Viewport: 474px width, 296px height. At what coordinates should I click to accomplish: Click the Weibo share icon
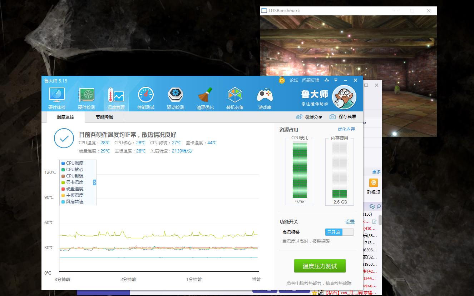point(299,117)
